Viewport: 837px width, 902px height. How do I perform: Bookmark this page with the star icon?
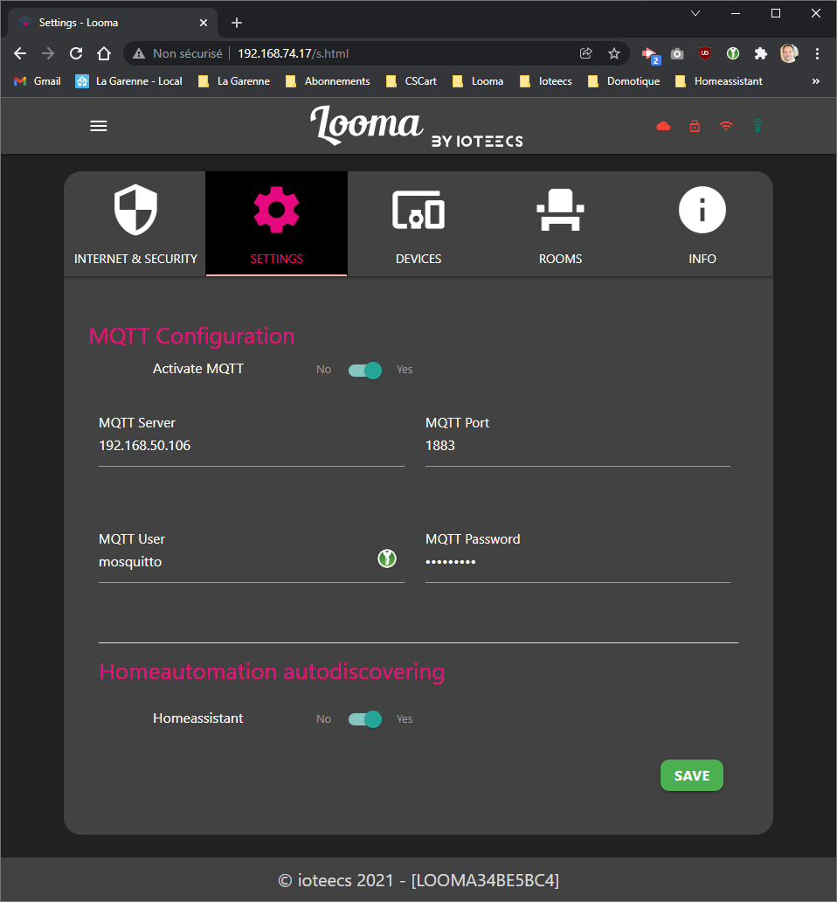pyautogui.click(x=614, y=53)
